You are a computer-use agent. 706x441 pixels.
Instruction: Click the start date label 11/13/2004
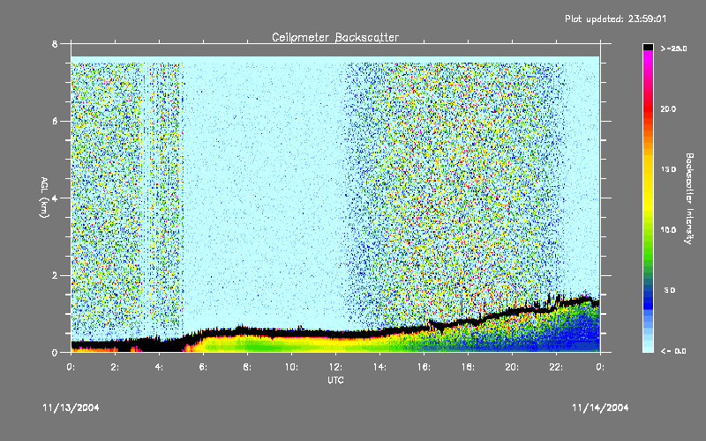point(71,407)
